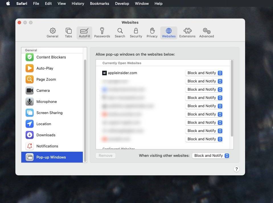Open Content Blockers settings

pyautogui.click(x=51, y=57)
